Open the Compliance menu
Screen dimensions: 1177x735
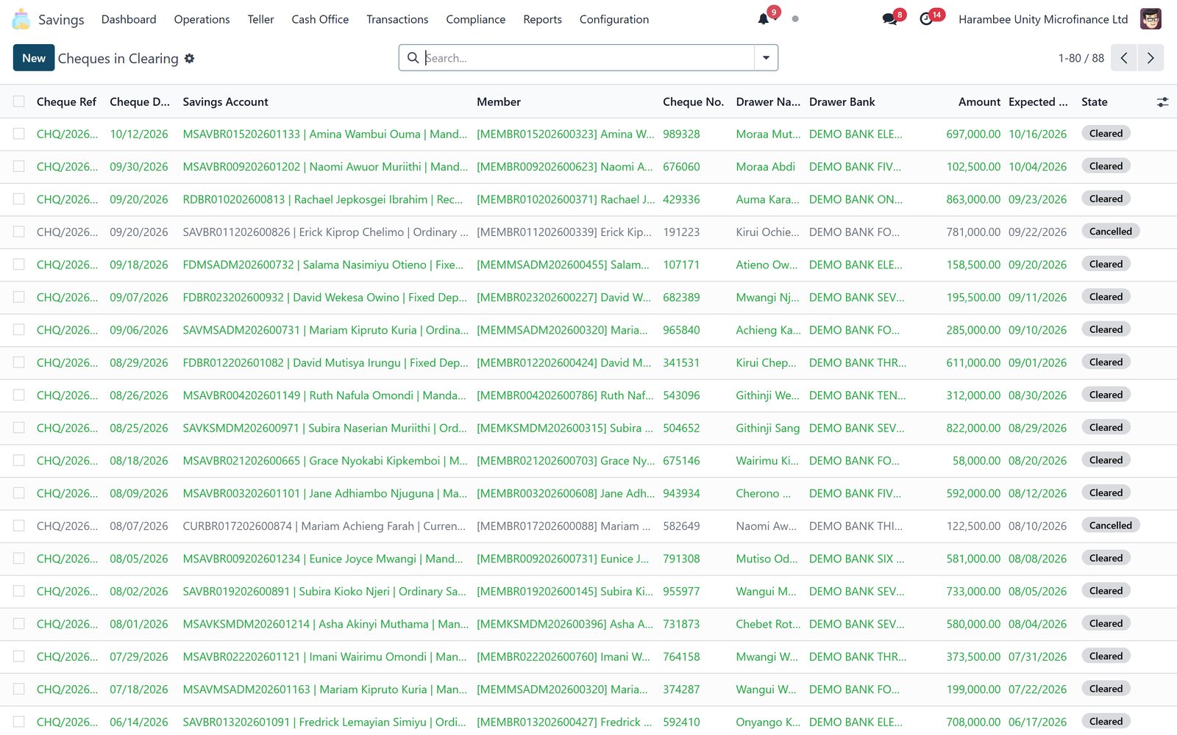point(475,19)
